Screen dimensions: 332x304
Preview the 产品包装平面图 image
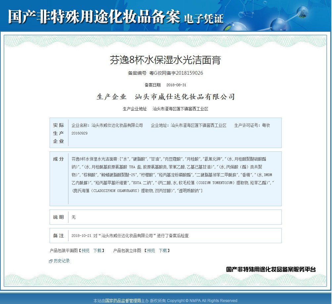coord(85,250)
